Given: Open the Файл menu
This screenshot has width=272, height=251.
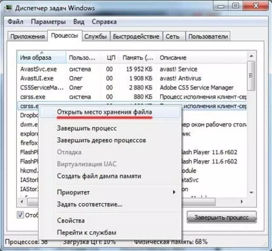Looking at the screenshot, I should [16, 22].
